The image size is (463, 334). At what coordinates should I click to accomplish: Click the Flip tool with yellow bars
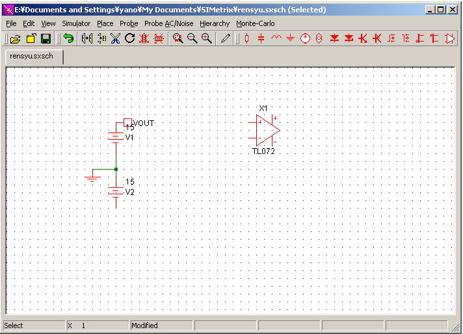tap(101, 38)
